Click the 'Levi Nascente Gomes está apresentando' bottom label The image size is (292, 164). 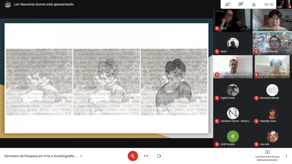267,158
